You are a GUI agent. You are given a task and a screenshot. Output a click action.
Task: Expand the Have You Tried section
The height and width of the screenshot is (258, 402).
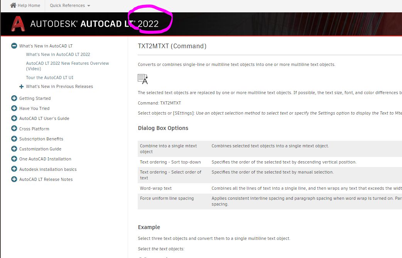point(14,108)
